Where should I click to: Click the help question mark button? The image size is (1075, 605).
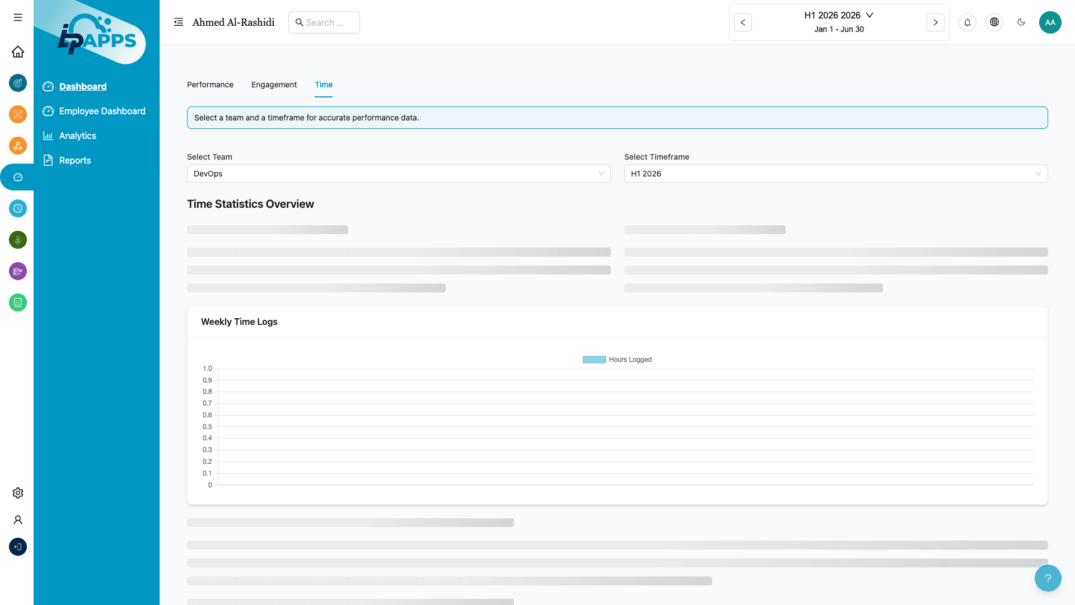click(1048, 578)
